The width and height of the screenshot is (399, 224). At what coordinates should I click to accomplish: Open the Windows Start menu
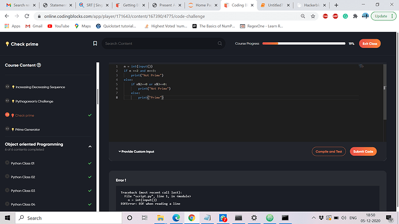[x=8, y=218]
